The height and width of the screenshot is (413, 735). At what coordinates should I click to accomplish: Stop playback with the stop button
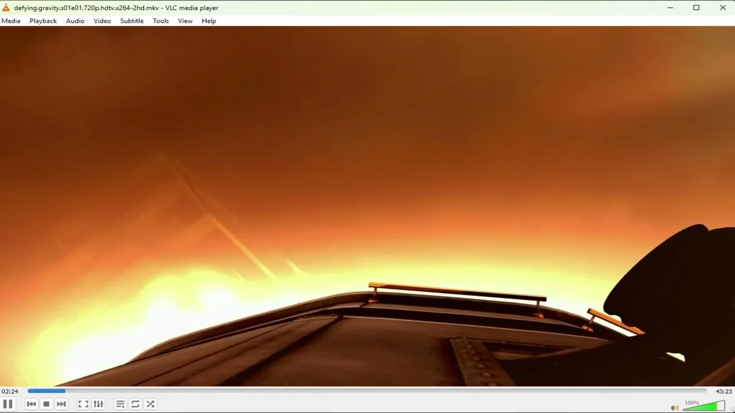click(47, 404)
